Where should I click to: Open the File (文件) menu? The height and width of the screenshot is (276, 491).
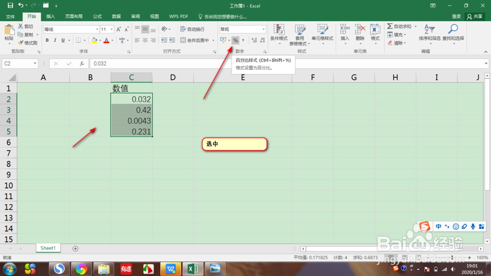(10, 16)
